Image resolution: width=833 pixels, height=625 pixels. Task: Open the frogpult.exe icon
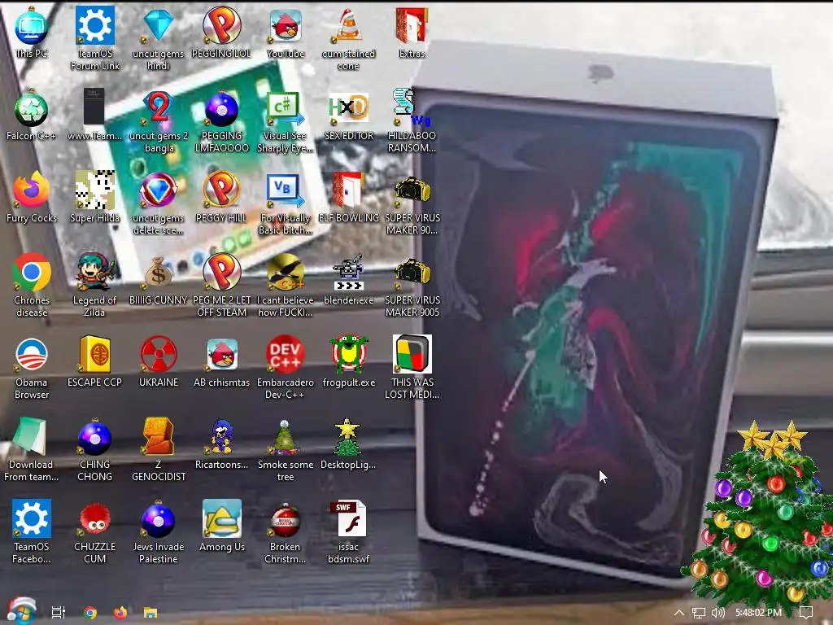348,362
